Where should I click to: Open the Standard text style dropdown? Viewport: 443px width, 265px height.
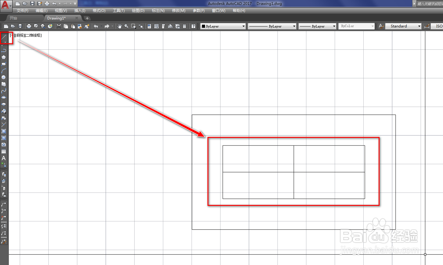pyautogui.click(x=403, y=26)
